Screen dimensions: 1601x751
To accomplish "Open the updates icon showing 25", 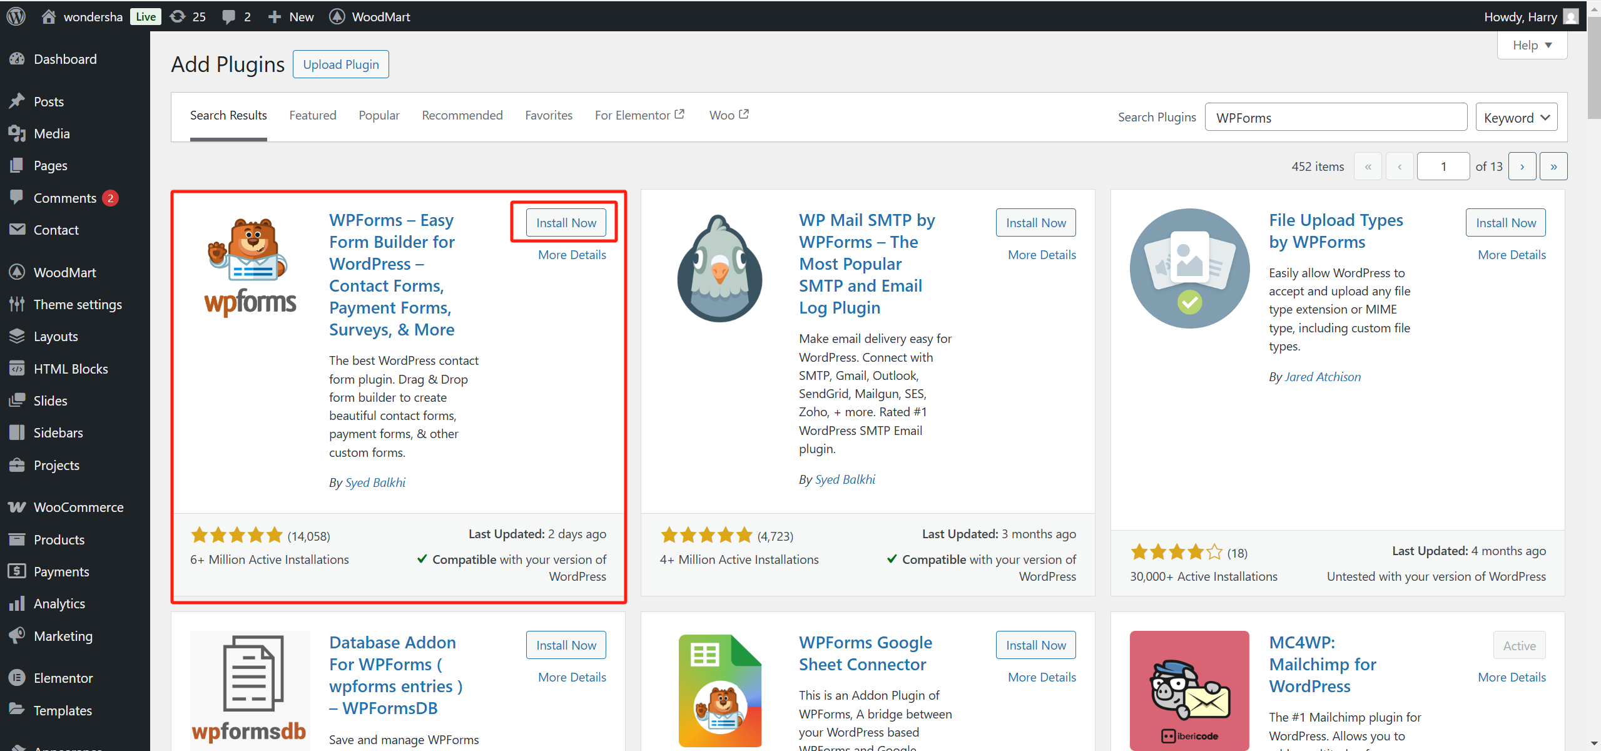I will [178, 16].
